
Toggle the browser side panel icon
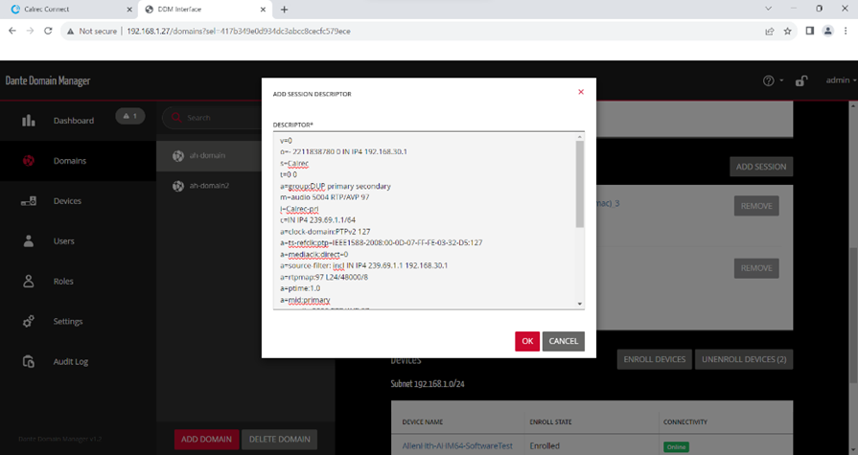coord(810,32)
